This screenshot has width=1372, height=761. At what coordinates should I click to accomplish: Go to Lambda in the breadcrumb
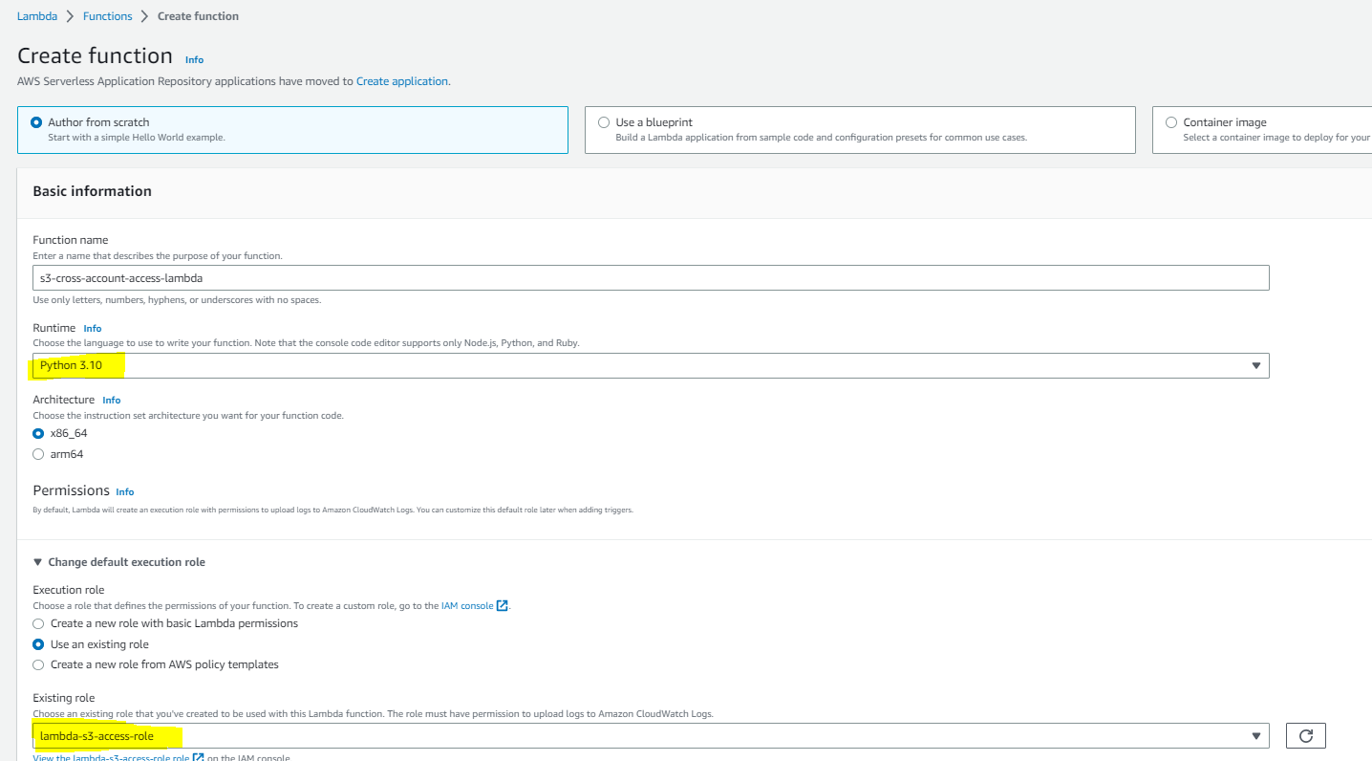pos(37,16)
